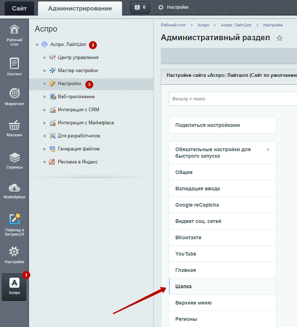The image size is (297, 327).
Task: Open the Магазин basket section
Action: tap(14, 128)
